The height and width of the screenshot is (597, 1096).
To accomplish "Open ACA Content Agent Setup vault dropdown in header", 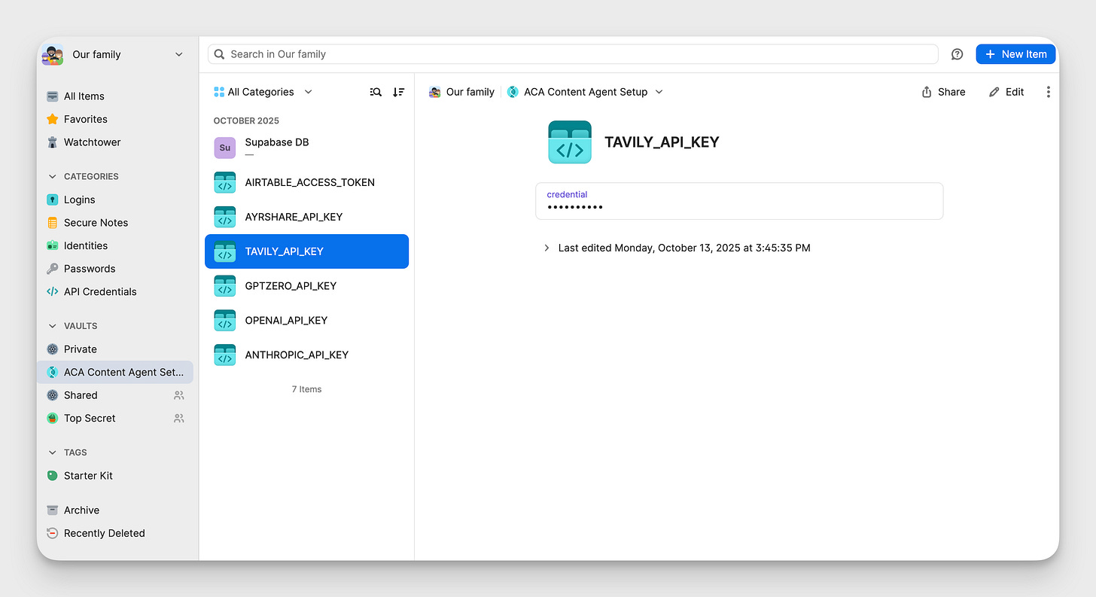I will coord(585,92).
